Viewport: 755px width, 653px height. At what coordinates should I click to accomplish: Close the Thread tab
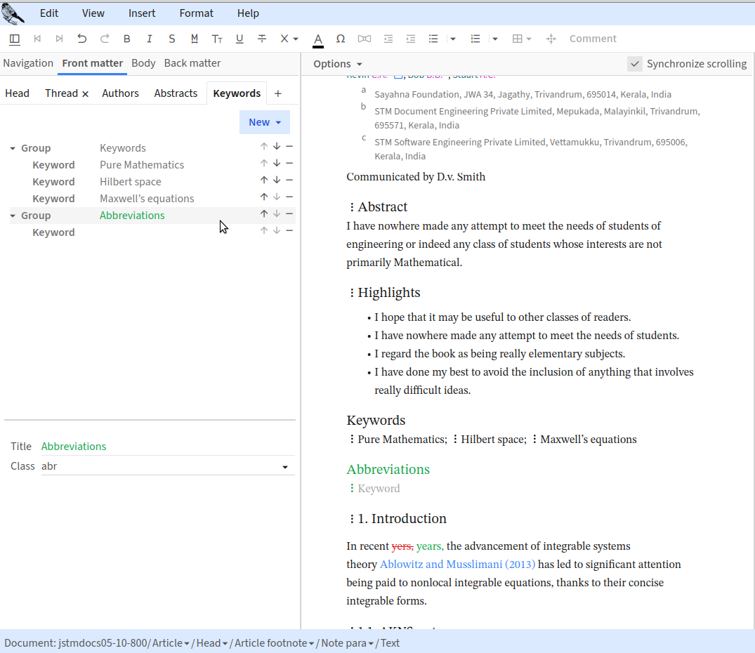pos(86,93)
